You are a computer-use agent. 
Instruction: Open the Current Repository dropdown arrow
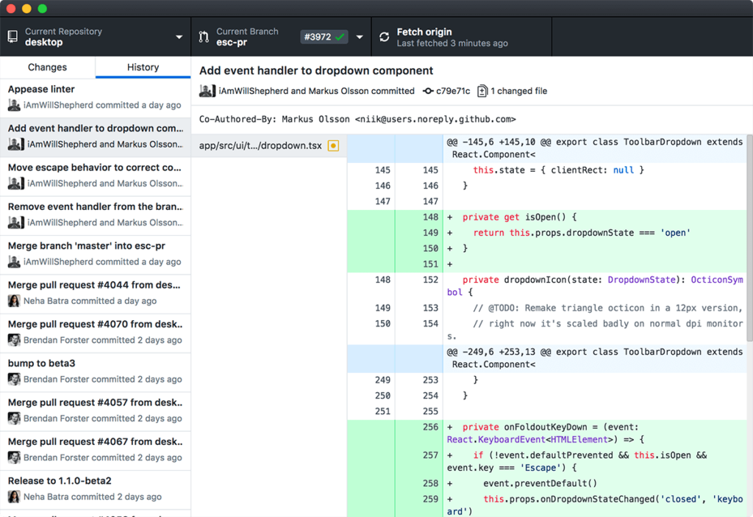(x=179, y=37)
